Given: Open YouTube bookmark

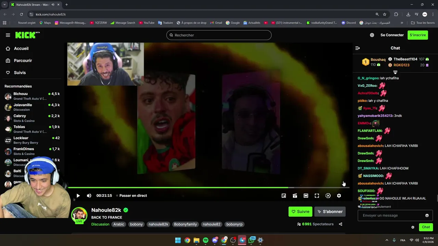Looking at the screenshot, I should (x=146, y=23).
